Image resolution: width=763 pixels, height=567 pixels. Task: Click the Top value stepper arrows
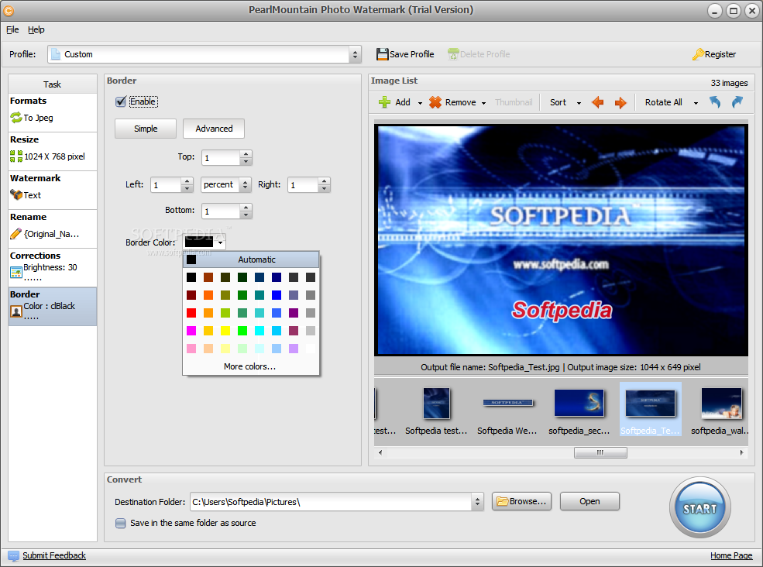click(x=246, y=158)
